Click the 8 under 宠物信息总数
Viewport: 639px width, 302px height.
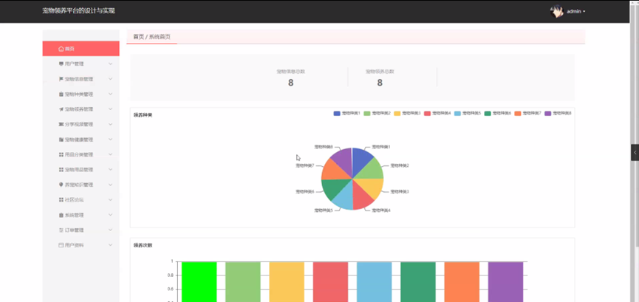(x=290, y=83)
